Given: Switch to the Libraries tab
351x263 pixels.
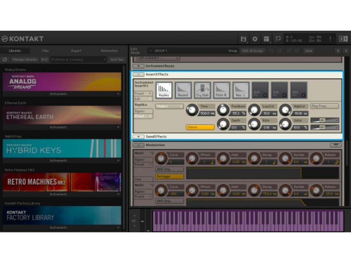Looking at the screenshot, I should [15, 51].
